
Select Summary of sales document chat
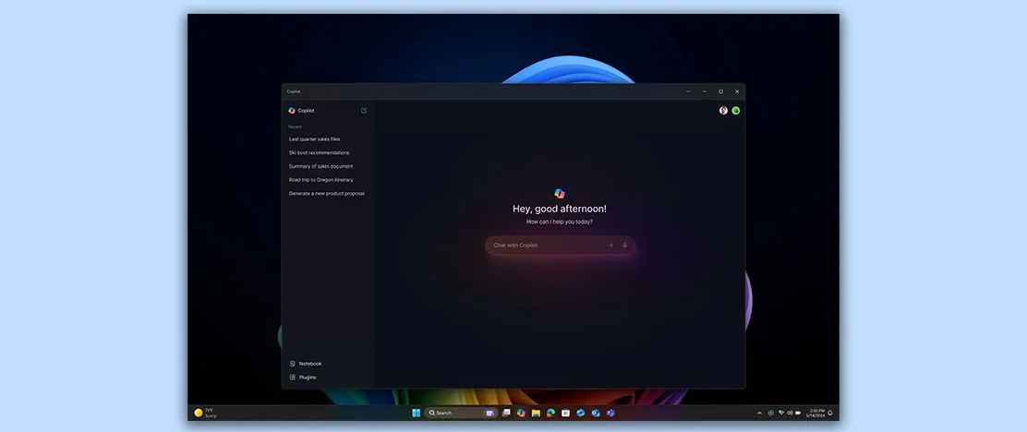click(x=321, y=166)
